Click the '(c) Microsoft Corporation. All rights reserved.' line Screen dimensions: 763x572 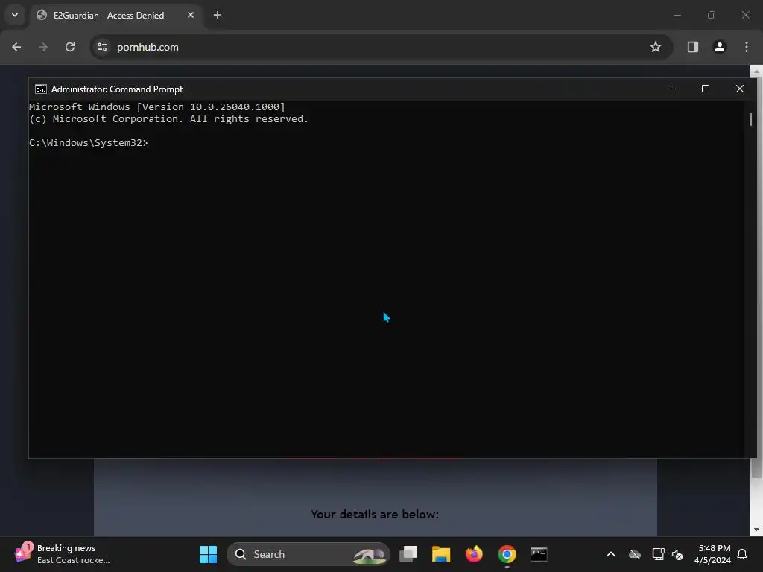[x=169, y=119]
